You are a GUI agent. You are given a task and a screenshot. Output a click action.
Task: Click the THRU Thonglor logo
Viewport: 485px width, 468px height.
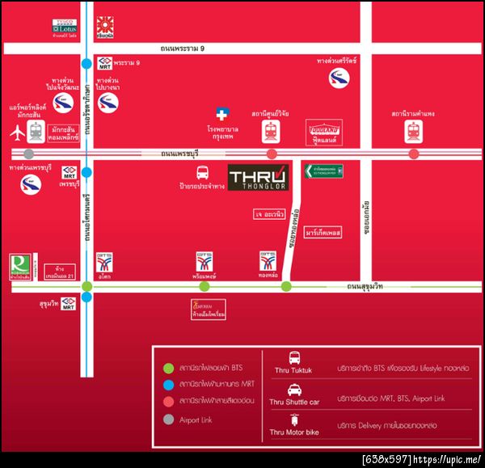pyautogui.click(x=259, y=177)
